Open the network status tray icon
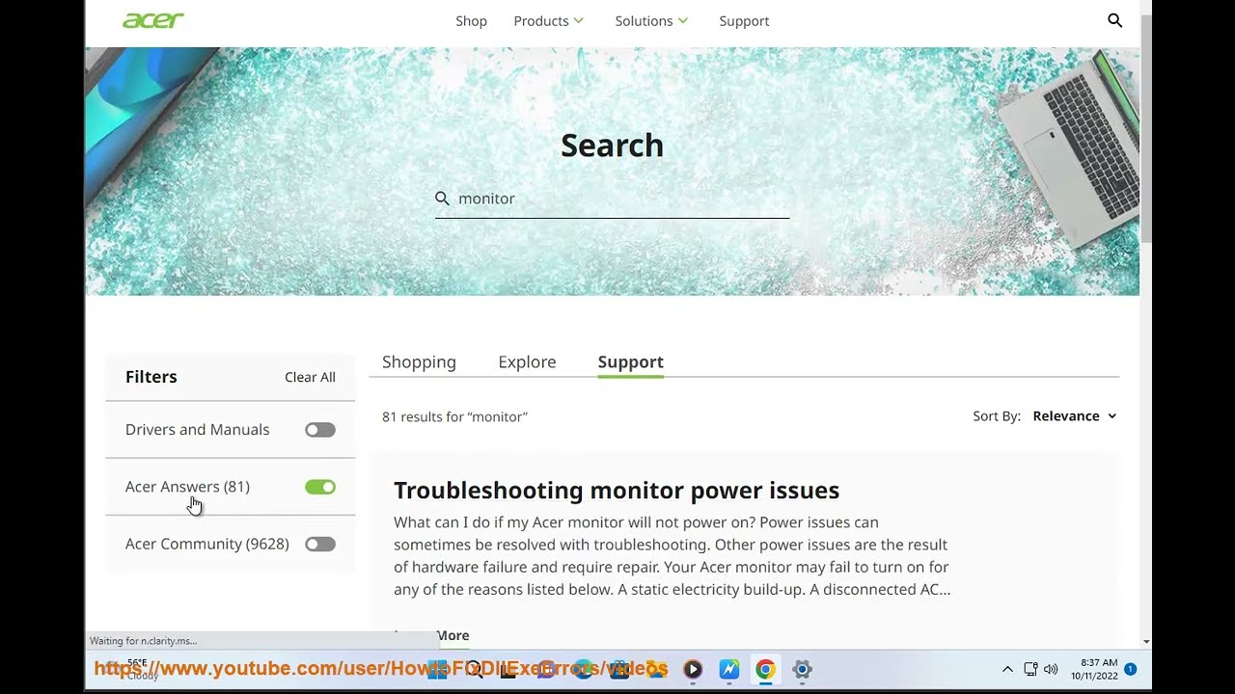1235x694 pixels. click(1029, 669)
